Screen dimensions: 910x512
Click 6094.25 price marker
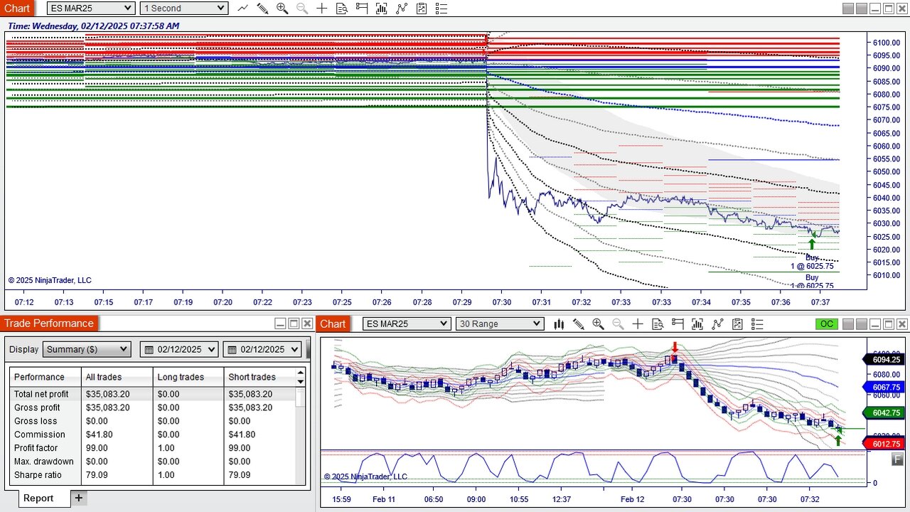883,360
